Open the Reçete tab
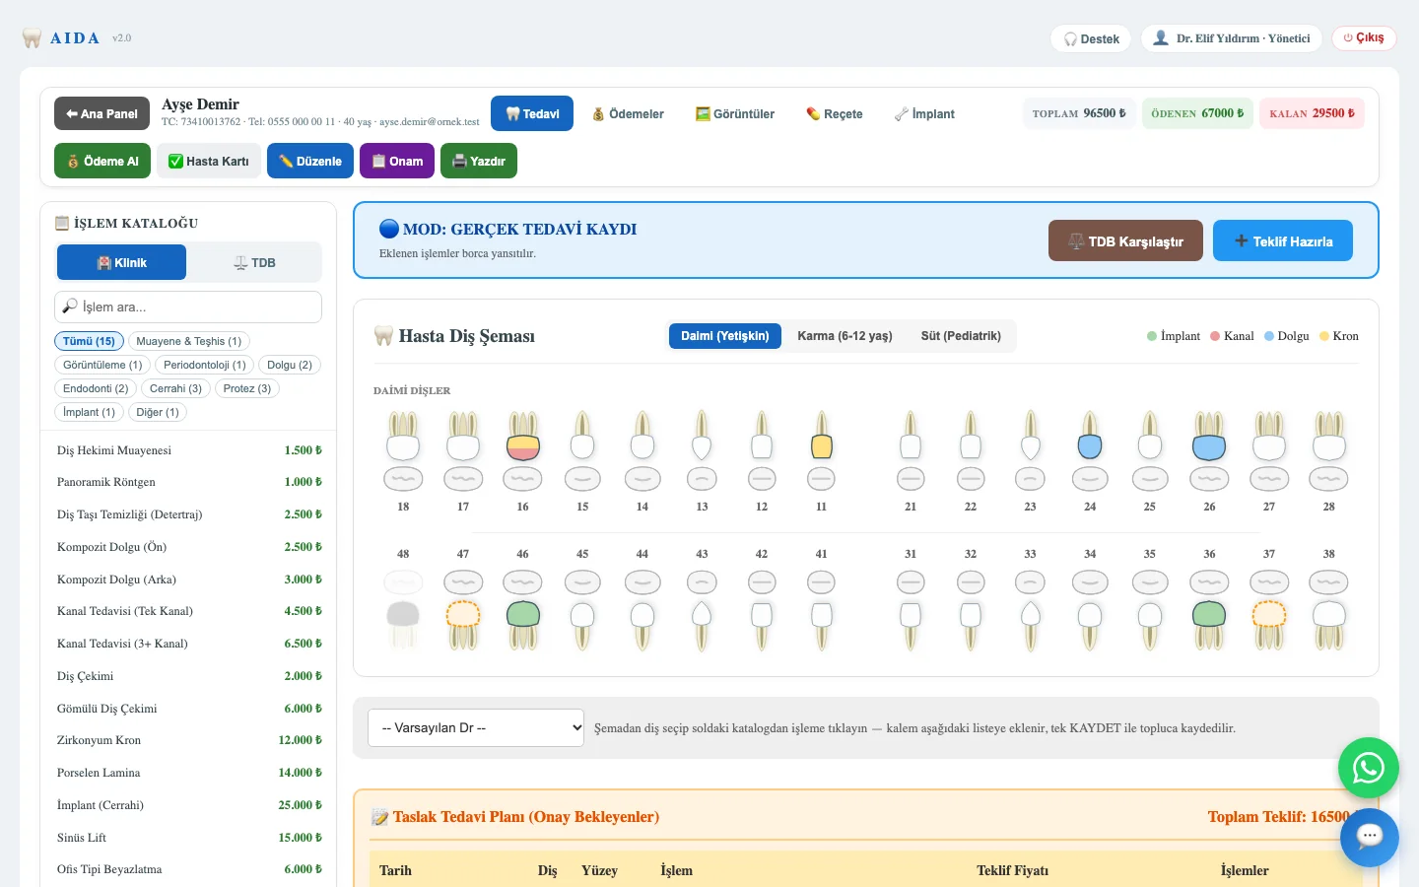 835,113
